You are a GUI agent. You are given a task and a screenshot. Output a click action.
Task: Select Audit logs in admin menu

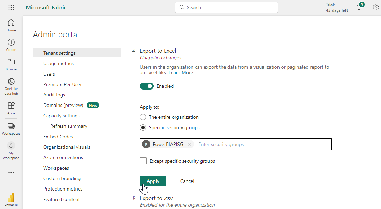pyautogui.click(x=54, y=95)
